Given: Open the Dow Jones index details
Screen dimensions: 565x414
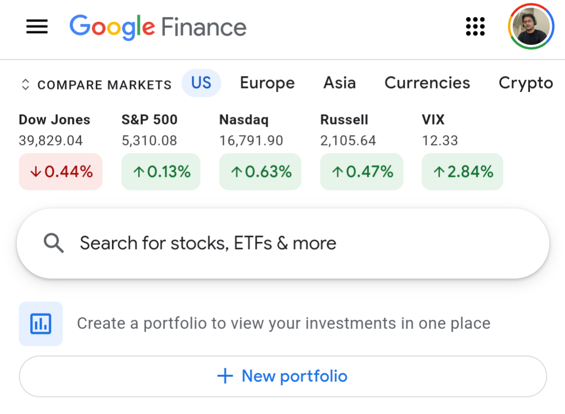Looking at the screenshot, I should coord(54,119).
